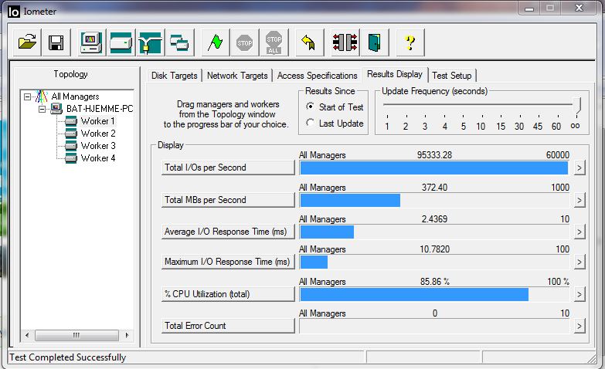Open Access Specifications tab
The width and height of the screenshot is (605, 369).
[x=317, y=76]
